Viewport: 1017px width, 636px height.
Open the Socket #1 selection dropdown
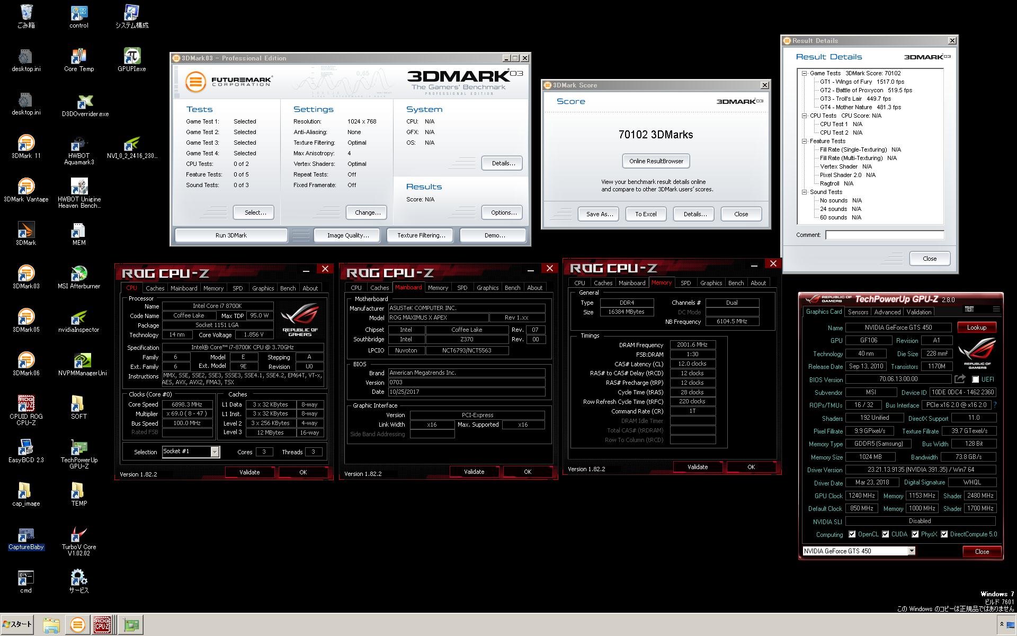coord(215,452)
